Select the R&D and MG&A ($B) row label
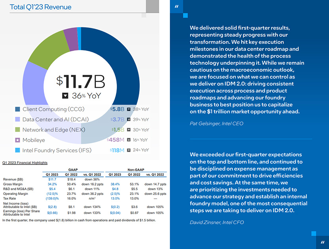This screenshot has width=329, height=249. 18,189
